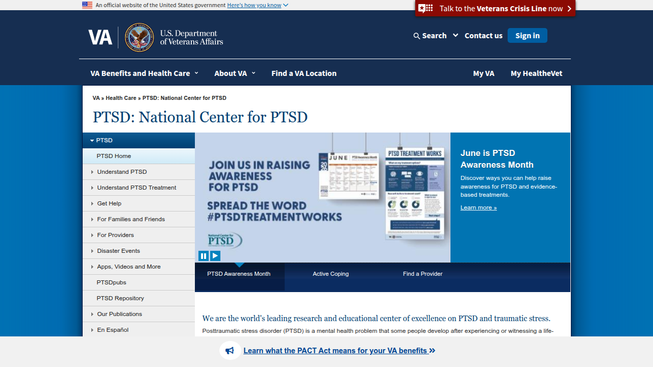Collapse the PTSD sidebar section
653x367 pixels.
[139, 140]
